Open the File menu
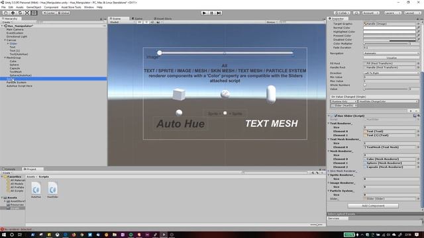The width and height of the screenshot is (424, 238). point(3,7)
